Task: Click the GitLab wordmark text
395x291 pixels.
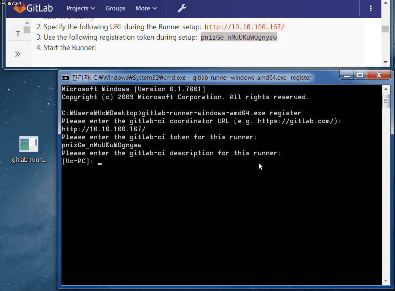Action: [x=40, y=8]
